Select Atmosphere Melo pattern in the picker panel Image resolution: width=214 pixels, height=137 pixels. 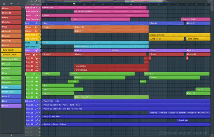click(11, 59)
